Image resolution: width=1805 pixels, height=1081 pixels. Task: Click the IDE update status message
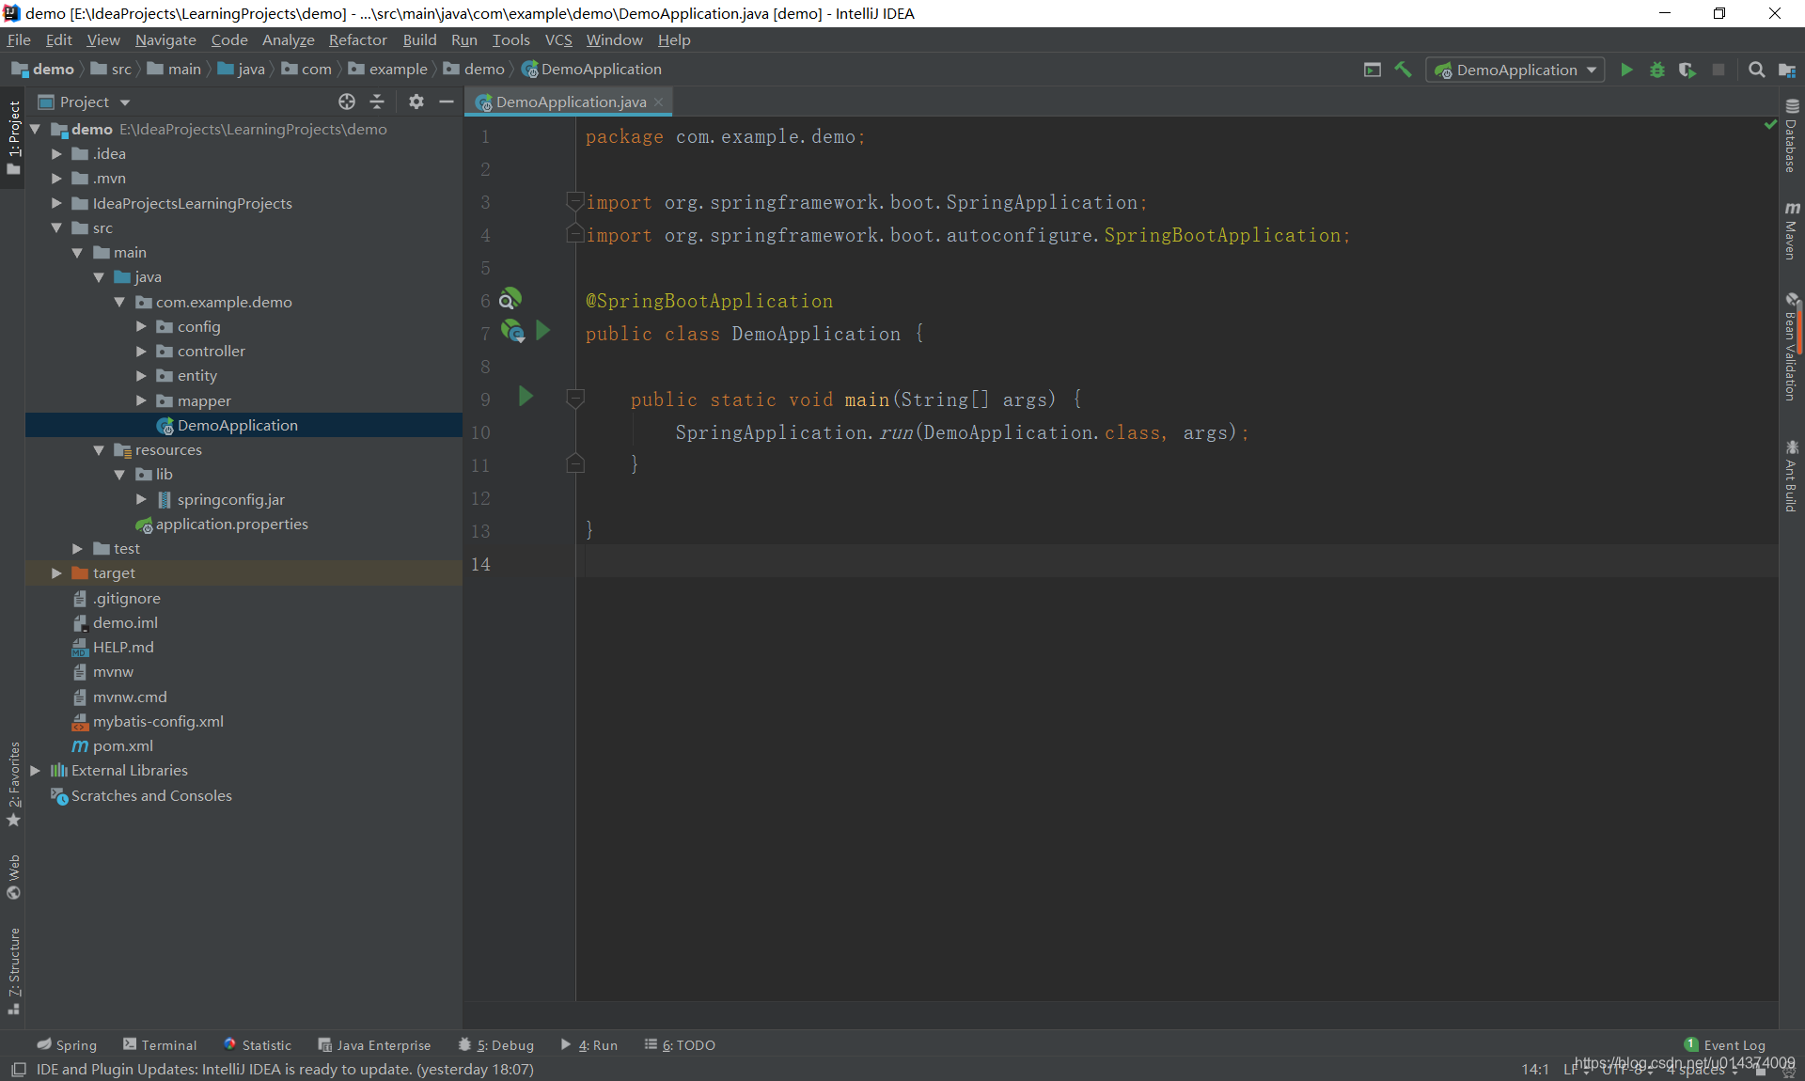point(285,1070)
